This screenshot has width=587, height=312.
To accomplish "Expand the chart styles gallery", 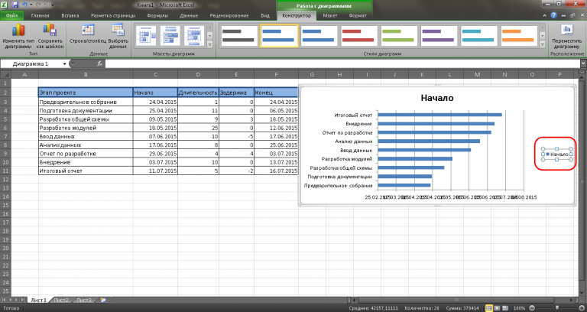I will tap(542, 44).
